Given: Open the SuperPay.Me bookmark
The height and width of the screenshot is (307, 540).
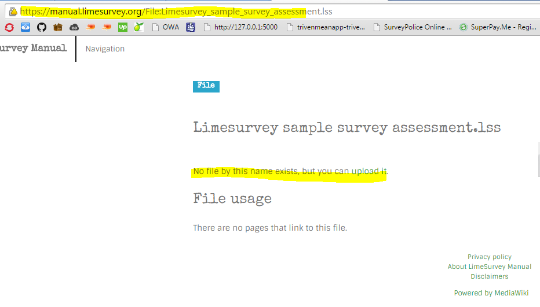Looking at the screenshot, I should [498, 27].
